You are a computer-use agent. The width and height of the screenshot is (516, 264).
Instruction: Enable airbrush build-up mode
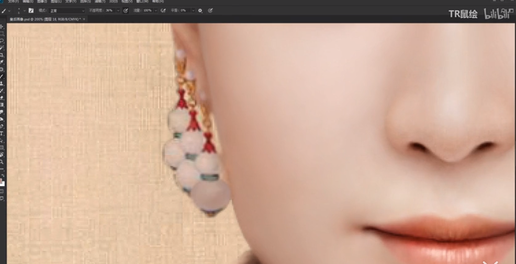pyautogui.click(x=163, y=10)
